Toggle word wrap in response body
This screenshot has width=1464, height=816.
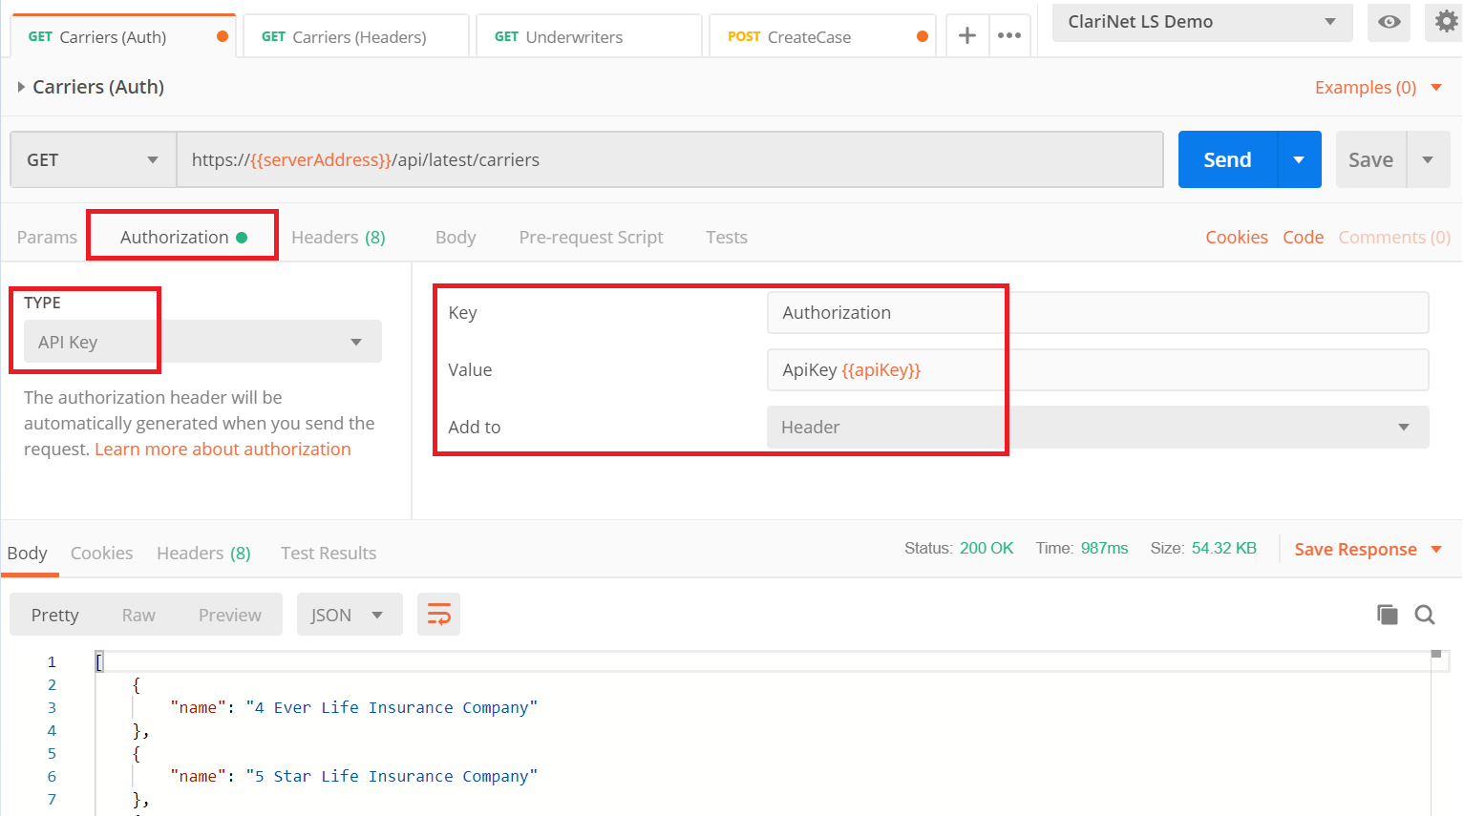click(438, 615)
